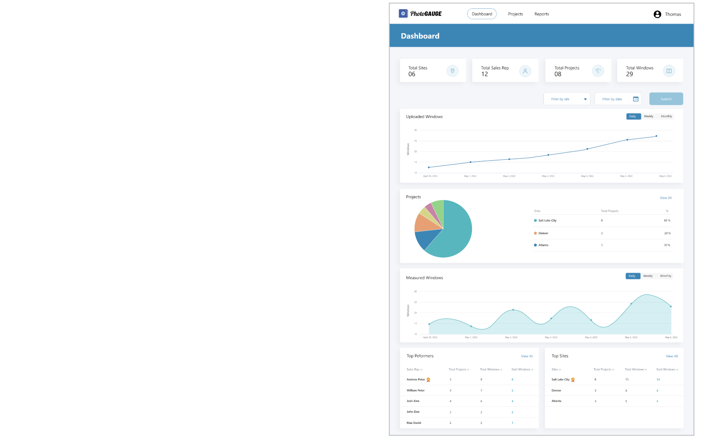Sort Top Performers by Total Projects

(x=459, y=369)
